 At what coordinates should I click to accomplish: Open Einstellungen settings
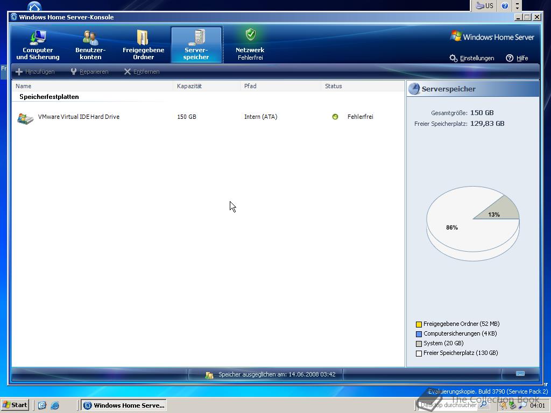tap(472, 58)
